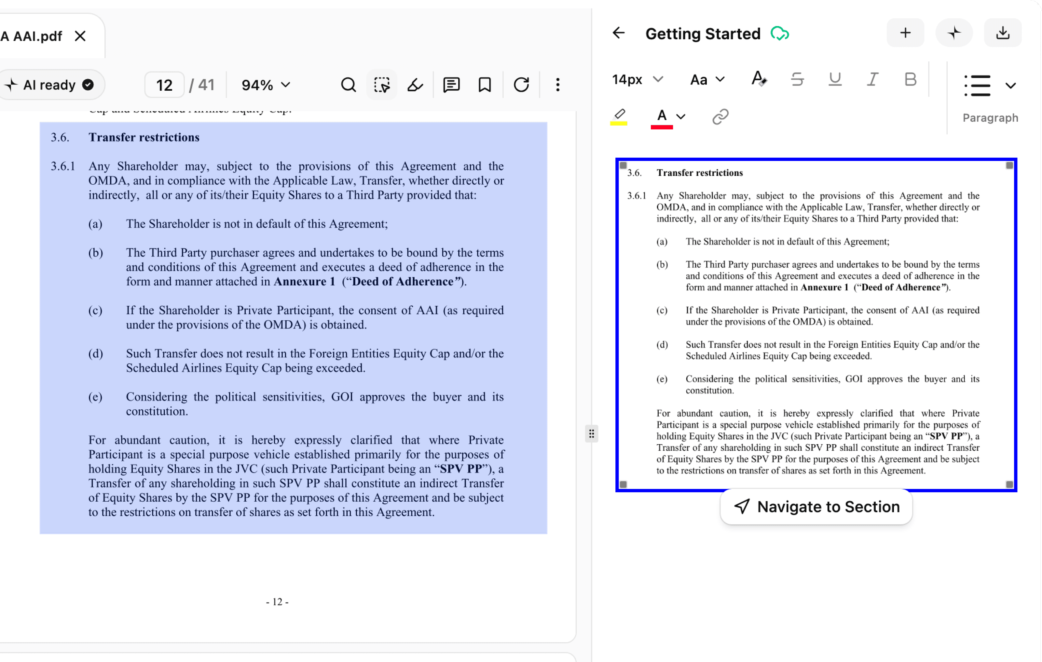This screenshot has width=1042, height=662.
Task: Click the page number 12 input field
Action: click(x=164, y=85)
